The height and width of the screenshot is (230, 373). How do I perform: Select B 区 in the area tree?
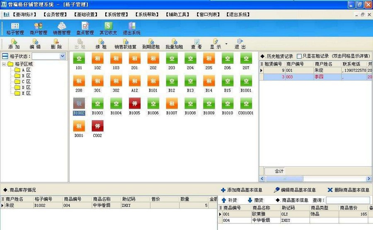coord(26,76)
